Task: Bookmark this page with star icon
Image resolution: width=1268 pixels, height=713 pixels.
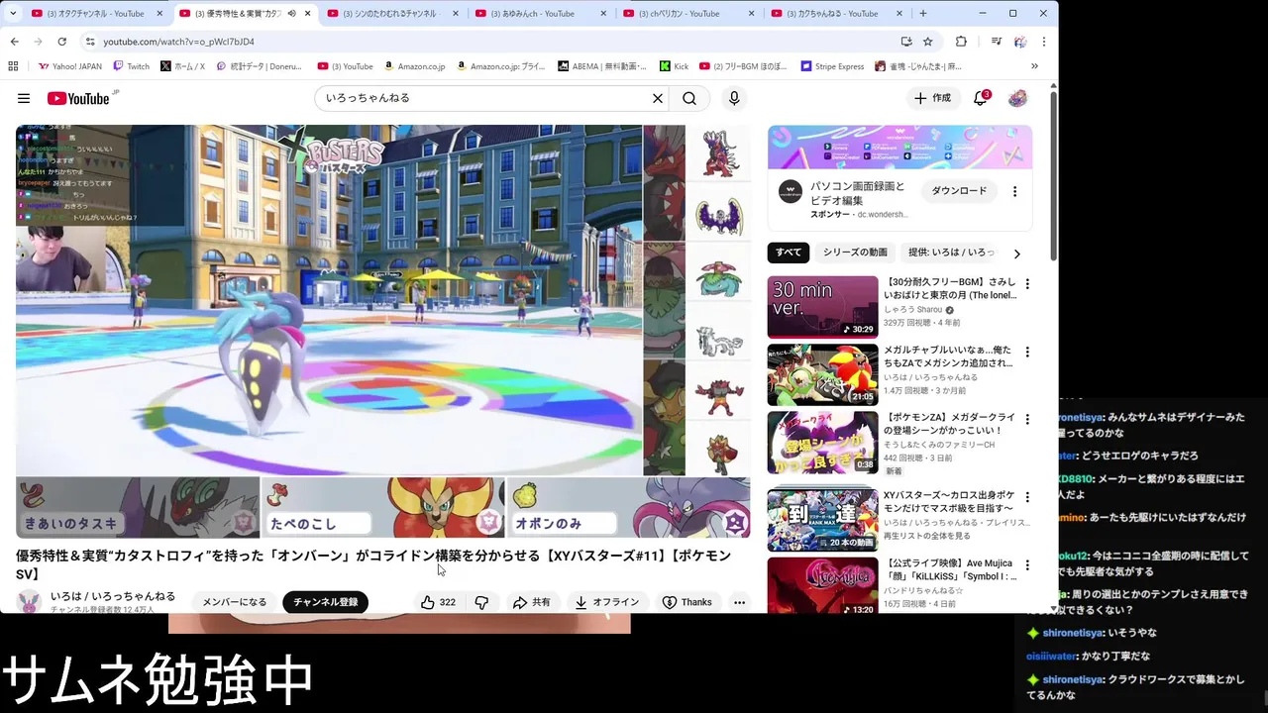Action: pos(928,42)
